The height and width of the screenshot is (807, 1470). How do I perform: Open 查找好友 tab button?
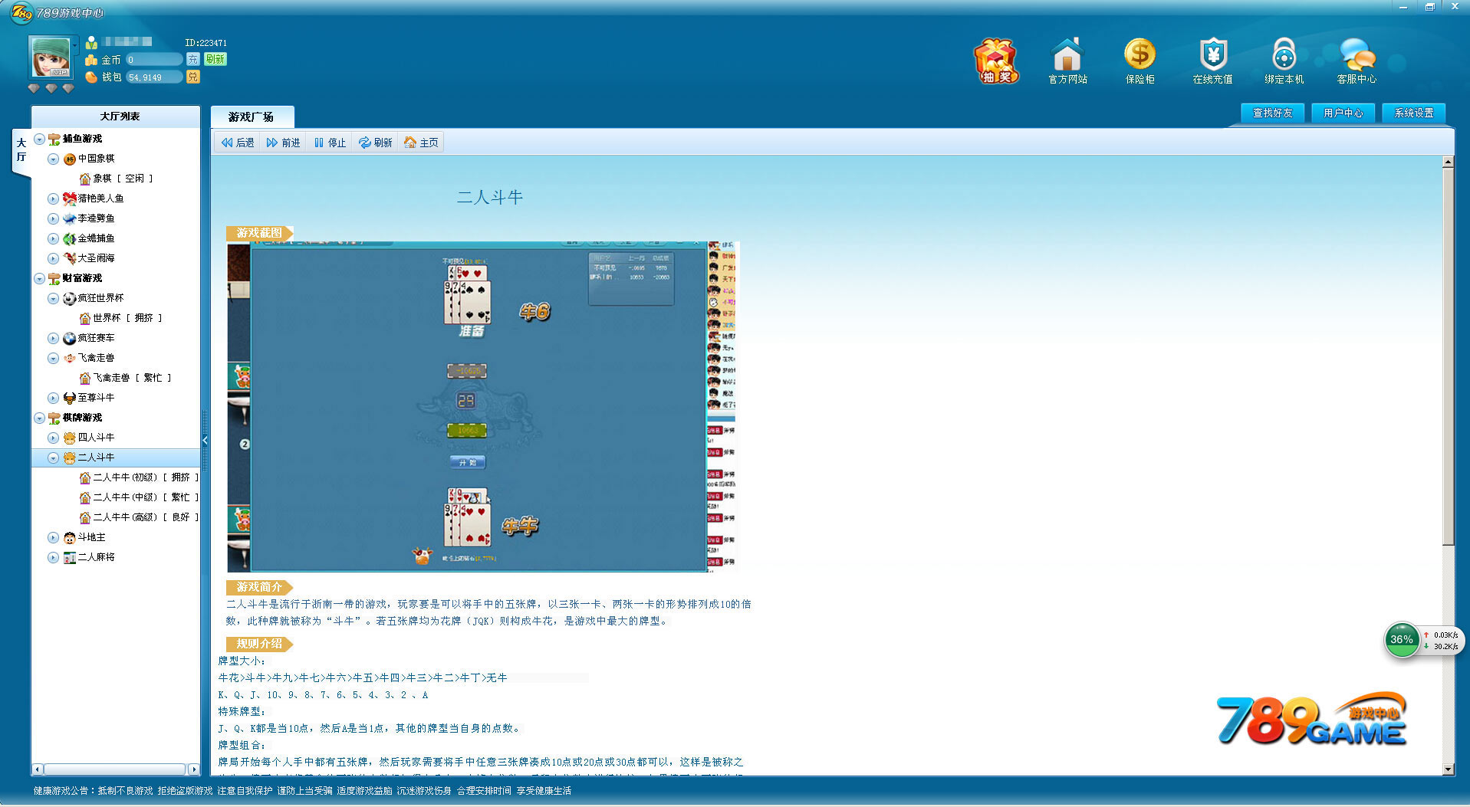(x=1272, y=113)
